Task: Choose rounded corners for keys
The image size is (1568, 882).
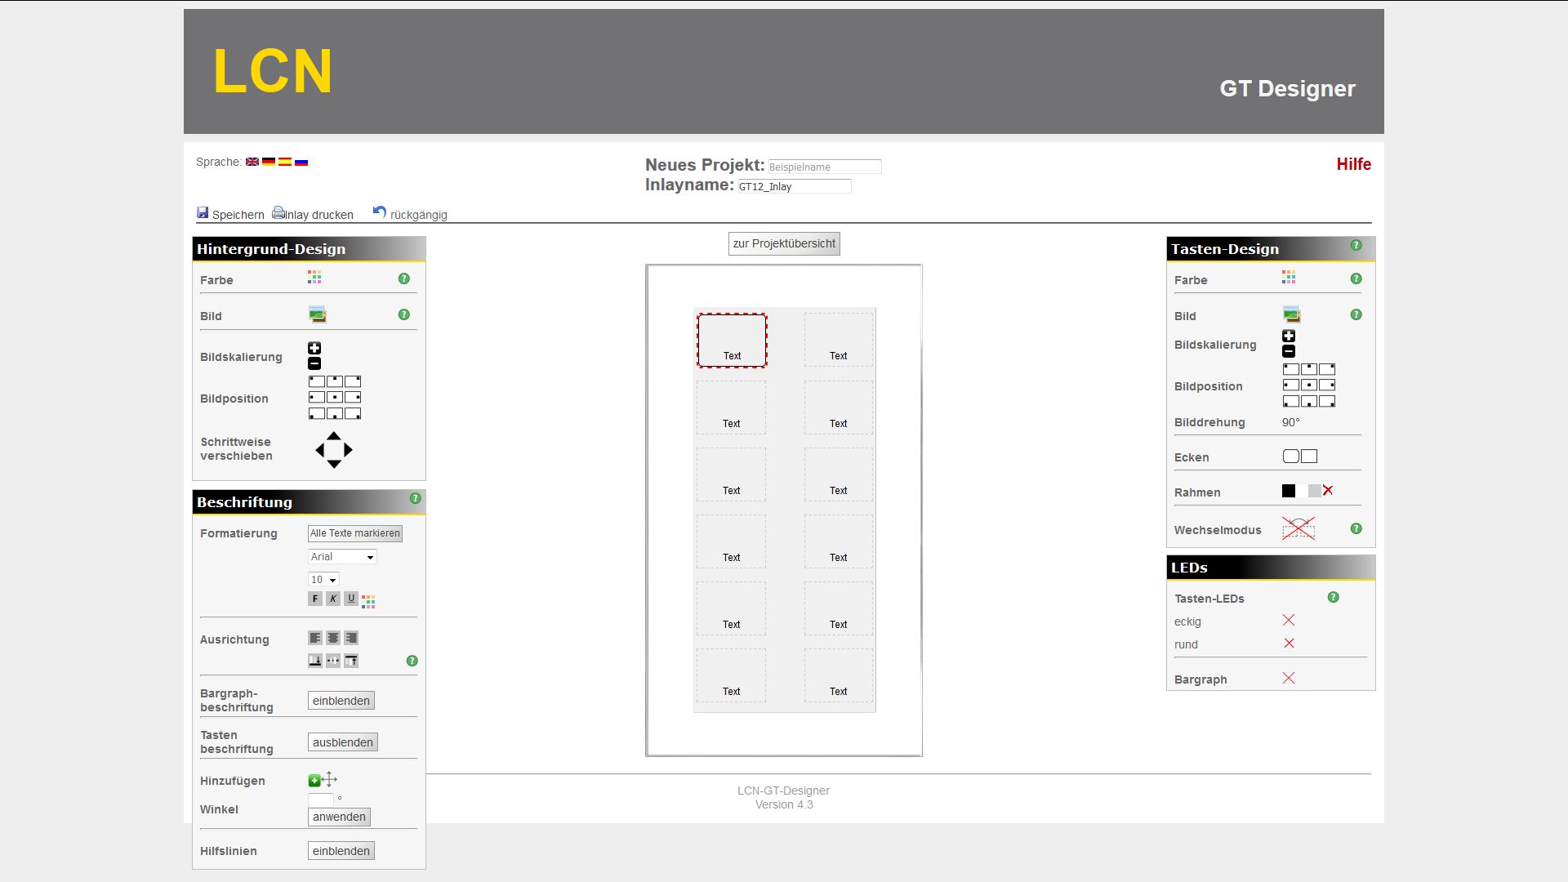Action: pyautogui.click(x=1291, y=457)
